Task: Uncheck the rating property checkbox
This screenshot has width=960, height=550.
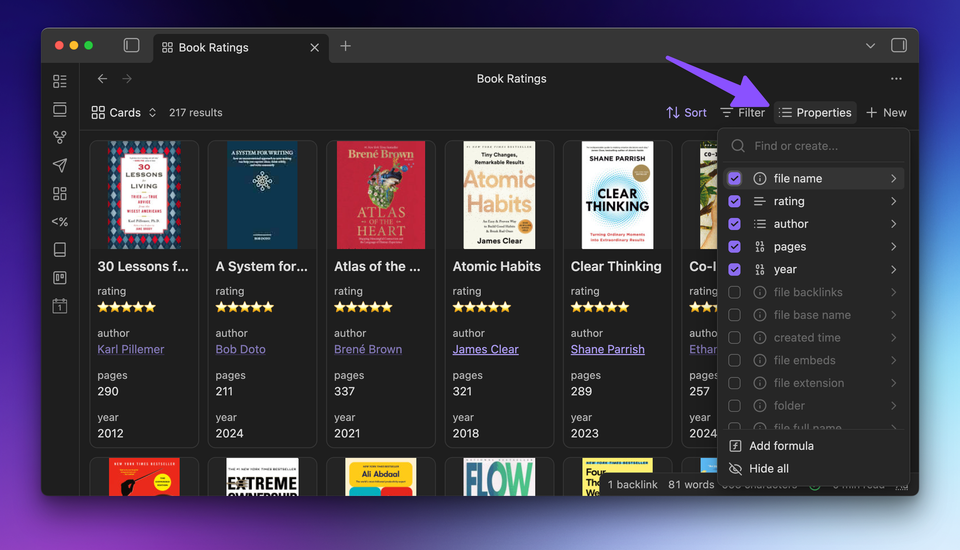Action: [734, 202]
